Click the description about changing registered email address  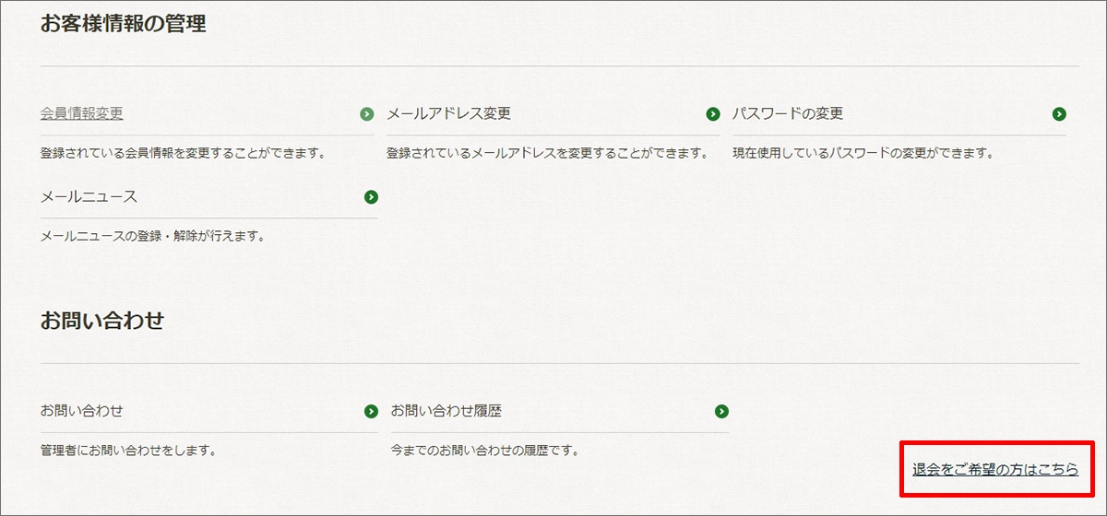pos(547,153)
